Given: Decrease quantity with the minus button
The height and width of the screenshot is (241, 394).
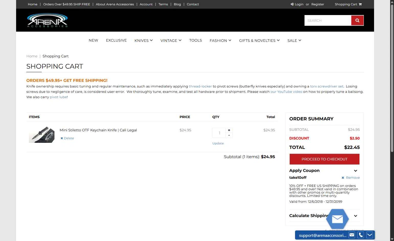Looking at the screenshot, I should 229,135.
